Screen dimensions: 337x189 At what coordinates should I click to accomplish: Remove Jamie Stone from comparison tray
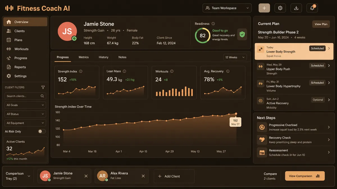click(86, 176)
